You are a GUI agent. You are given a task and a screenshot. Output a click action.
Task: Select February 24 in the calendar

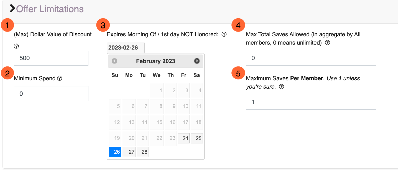coord(183,138)
